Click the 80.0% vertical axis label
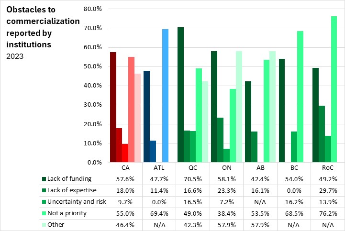 click(93, 9)
